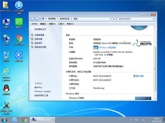The image size is (165, 123).
Task: Open 帮助(H) menu
Action: pyautogui.click(x=70, y=24)
